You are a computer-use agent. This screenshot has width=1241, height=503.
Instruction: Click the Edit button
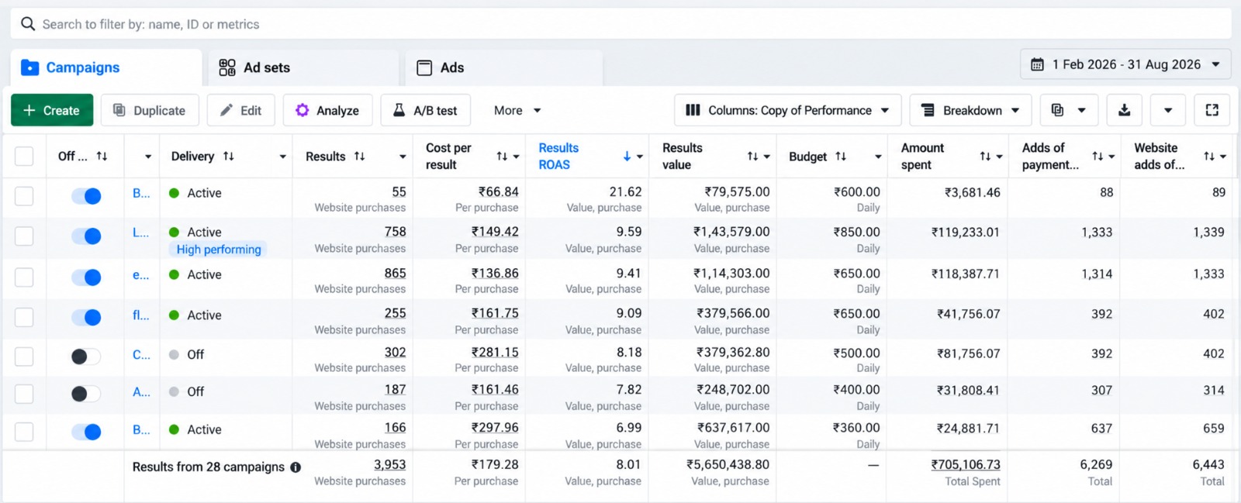click(x=240, y=110)
